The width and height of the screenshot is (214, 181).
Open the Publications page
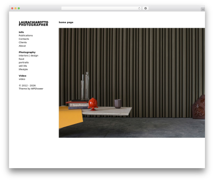26,36
